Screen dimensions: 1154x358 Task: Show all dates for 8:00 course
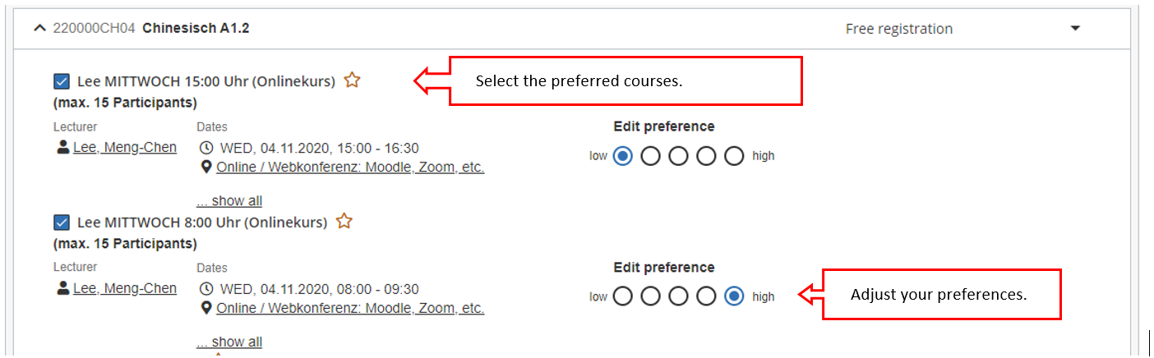click(x=229, y=342)
